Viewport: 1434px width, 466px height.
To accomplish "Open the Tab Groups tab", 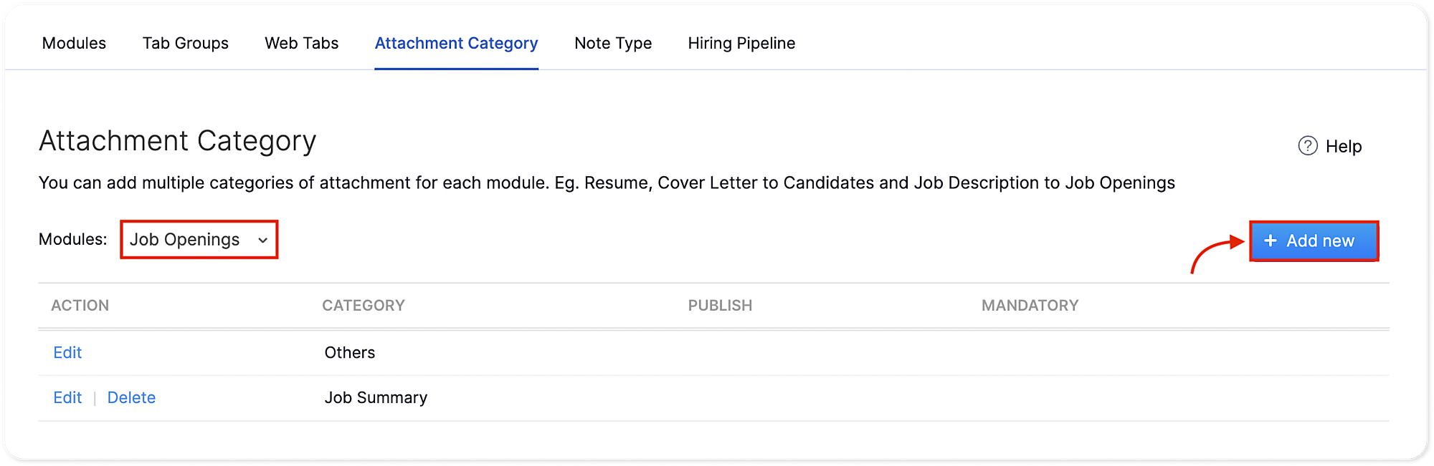I will 185,43.
